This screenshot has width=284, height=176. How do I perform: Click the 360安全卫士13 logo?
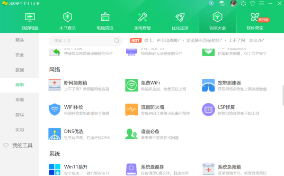tap(5, 3)
